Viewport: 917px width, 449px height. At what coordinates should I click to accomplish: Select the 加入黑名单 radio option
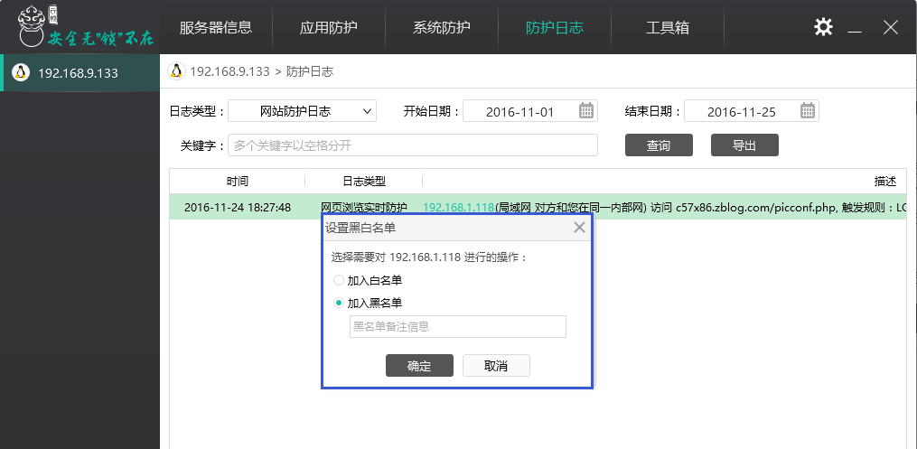click(x=339, y=303)
